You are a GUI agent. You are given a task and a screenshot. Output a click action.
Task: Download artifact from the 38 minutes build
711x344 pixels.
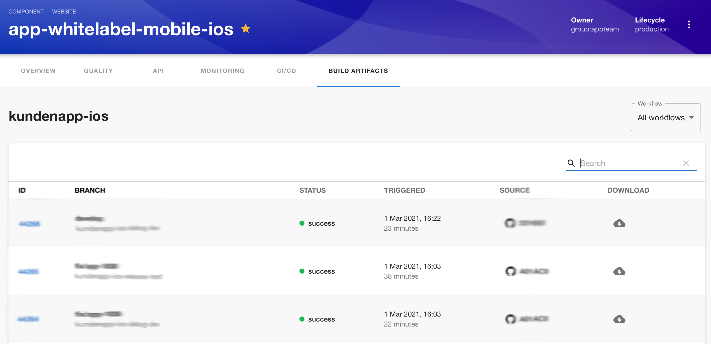[619, 271]
